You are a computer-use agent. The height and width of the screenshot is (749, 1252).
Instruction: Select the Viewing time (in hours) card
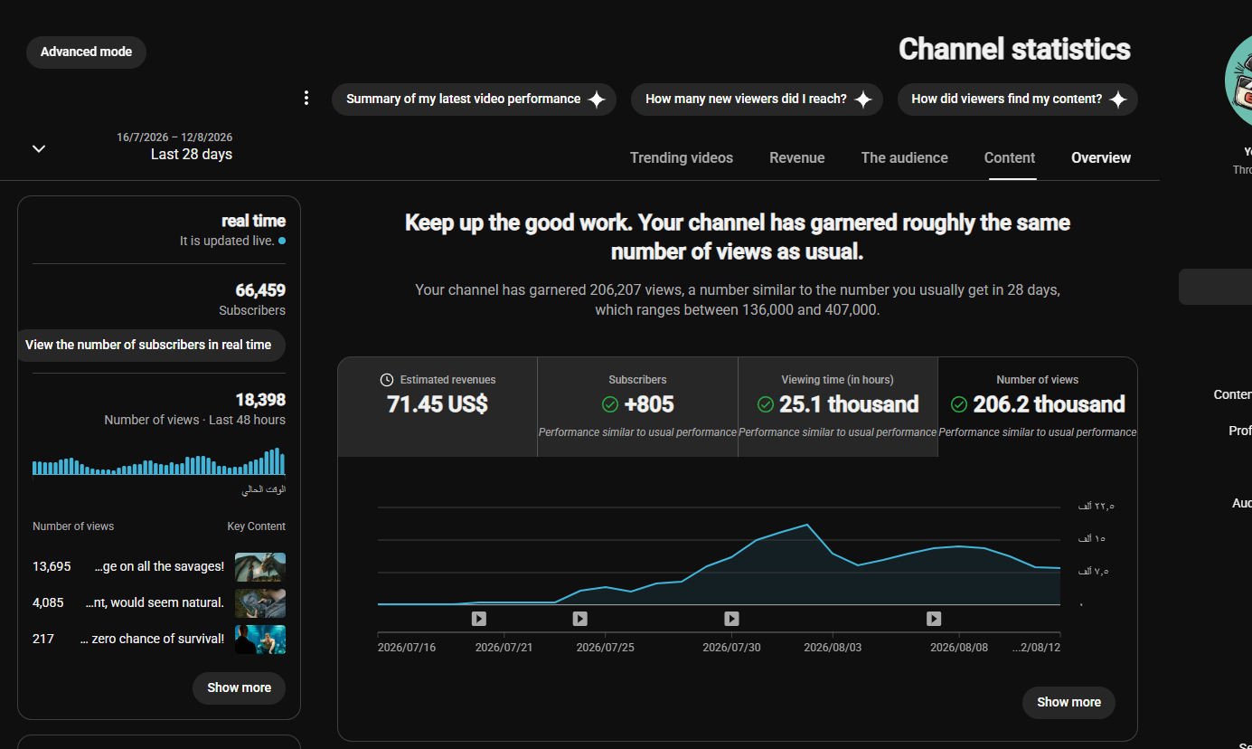pyautogui.click(x=838, y=406)
